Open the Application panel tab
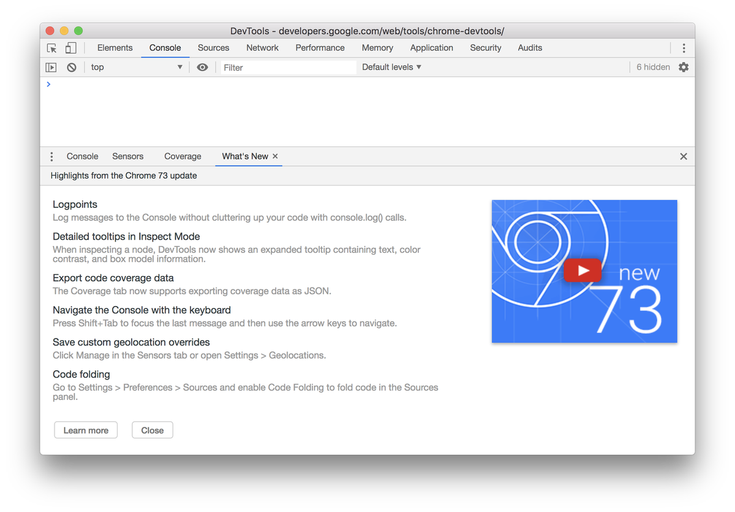735x512 pixels. [x=432, y=48]
